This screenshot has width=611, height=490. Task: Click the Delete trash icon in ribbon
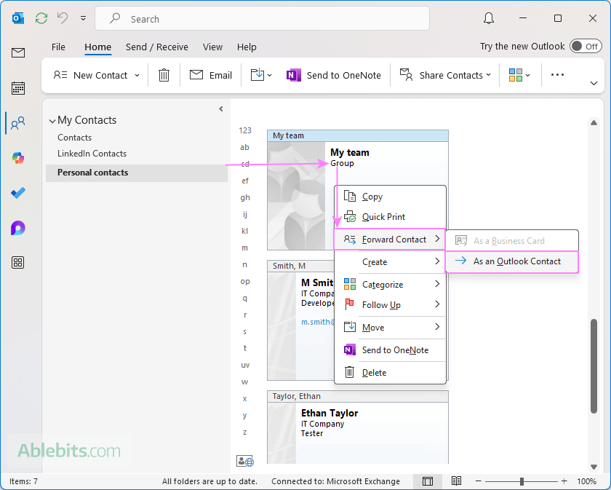coord(164,75)
